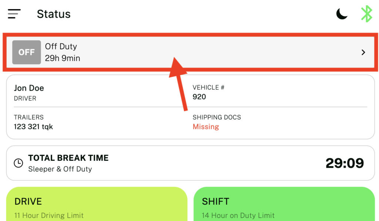
Task: Click the Status page title
Action: pyautogui.click(x=54, y=14)
